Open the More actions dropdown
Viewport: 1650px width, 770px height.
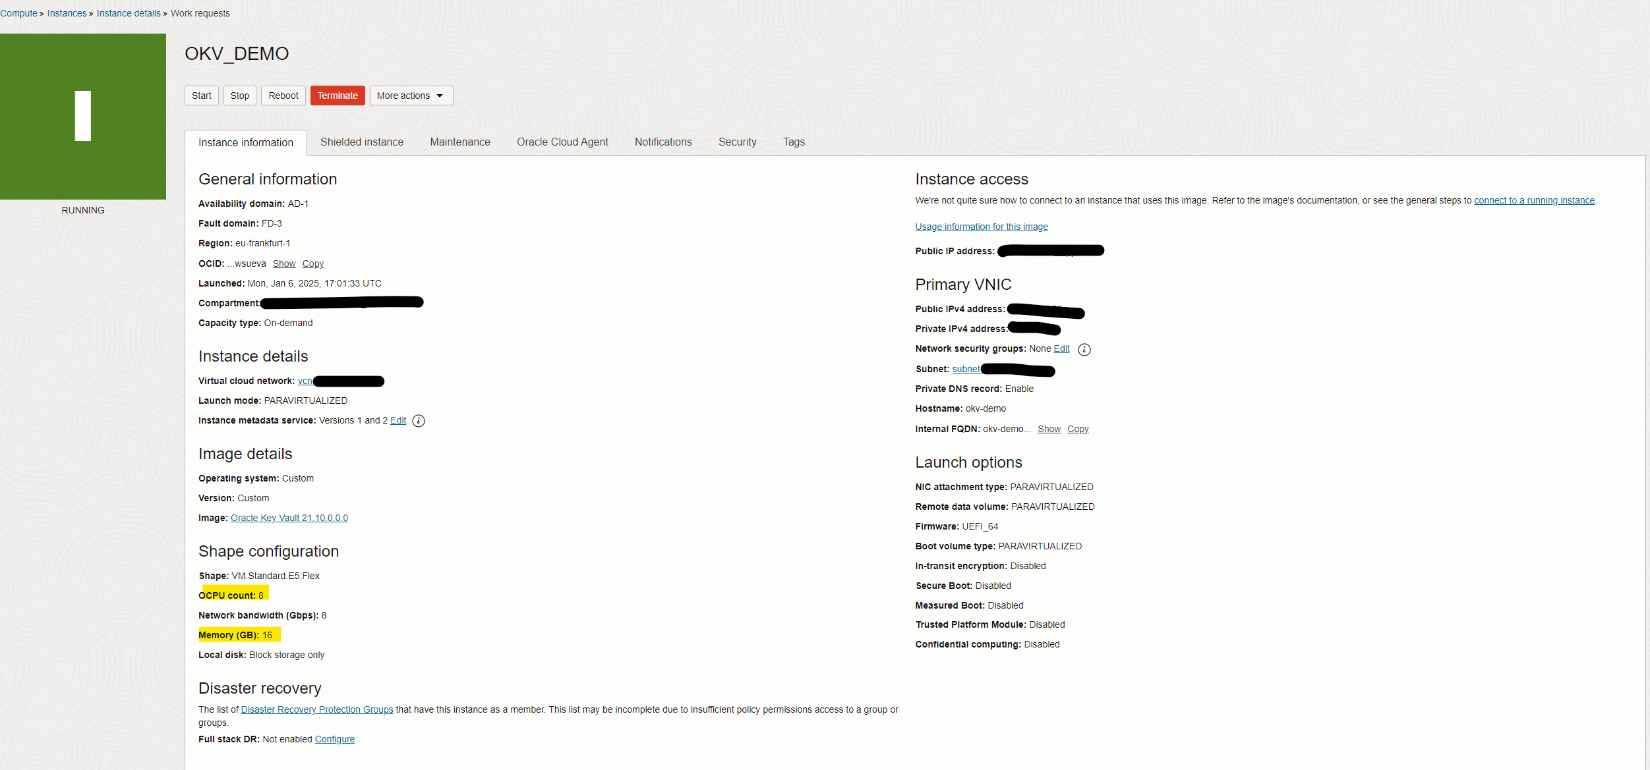411,96
